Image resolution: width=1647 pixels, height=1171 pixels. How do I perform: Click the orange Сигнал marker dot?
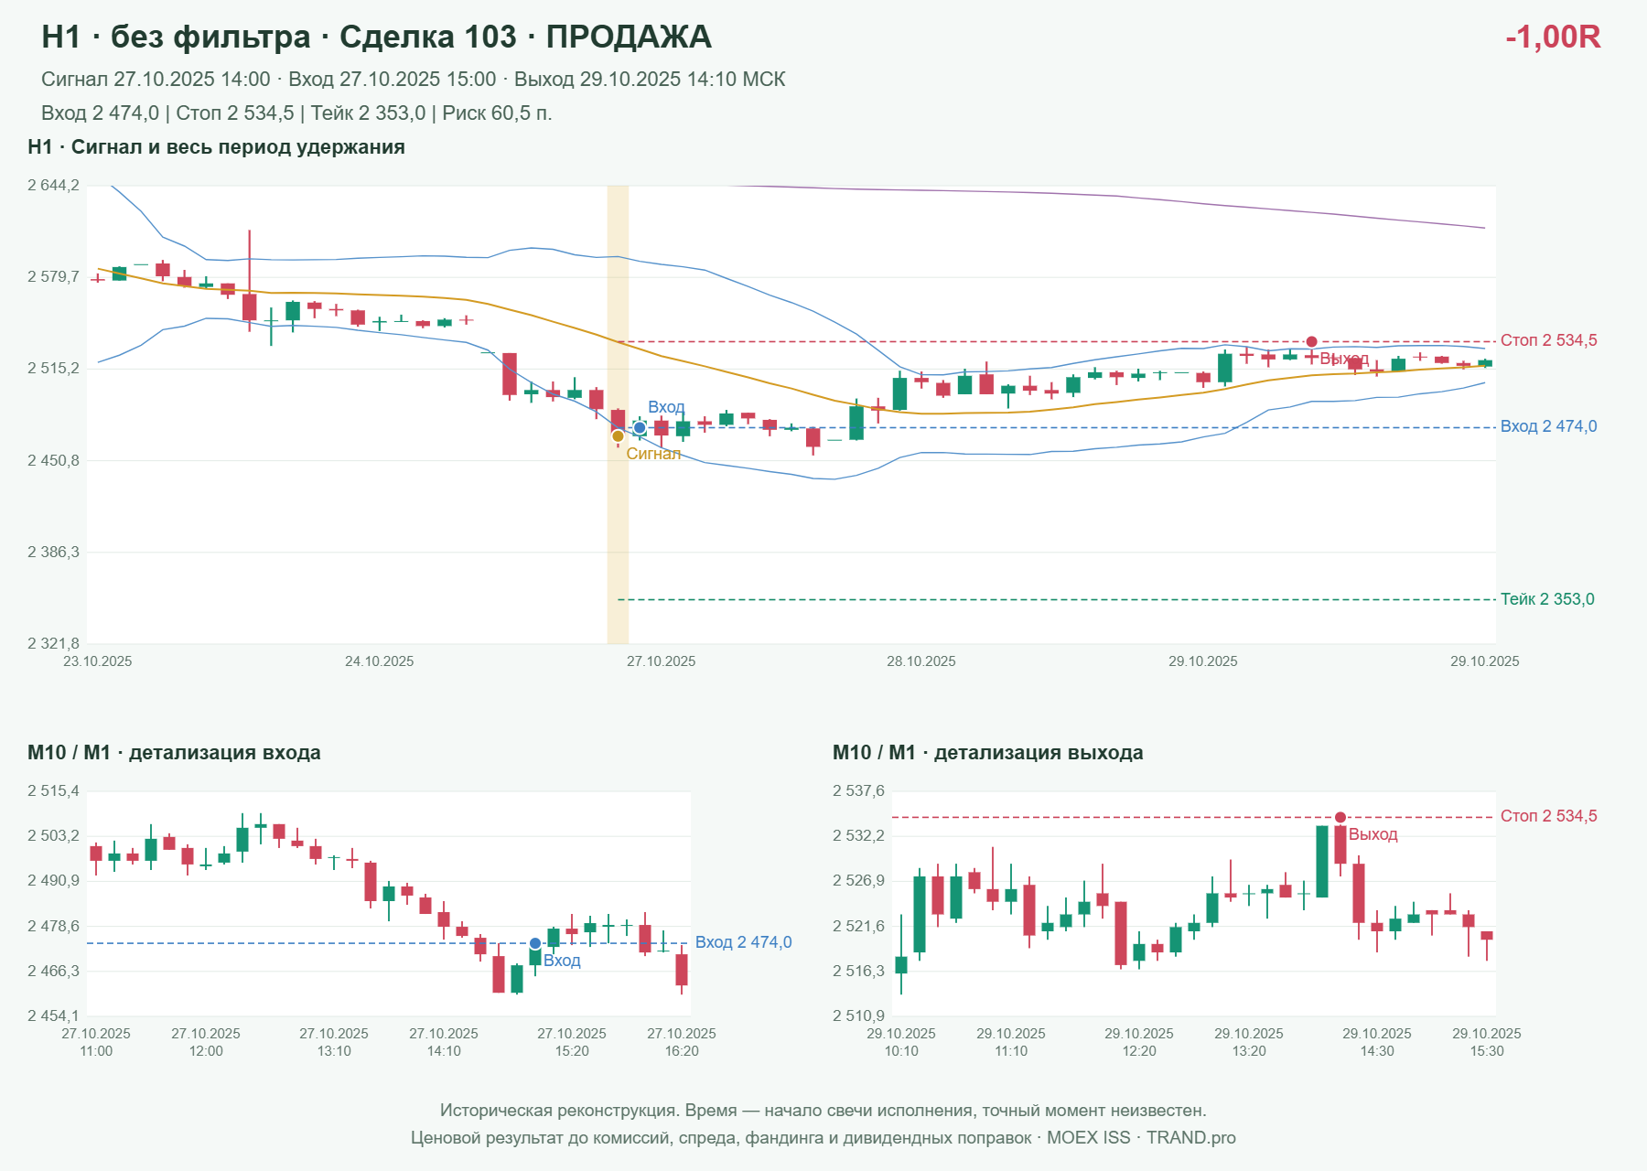click(x=618, y=436)
